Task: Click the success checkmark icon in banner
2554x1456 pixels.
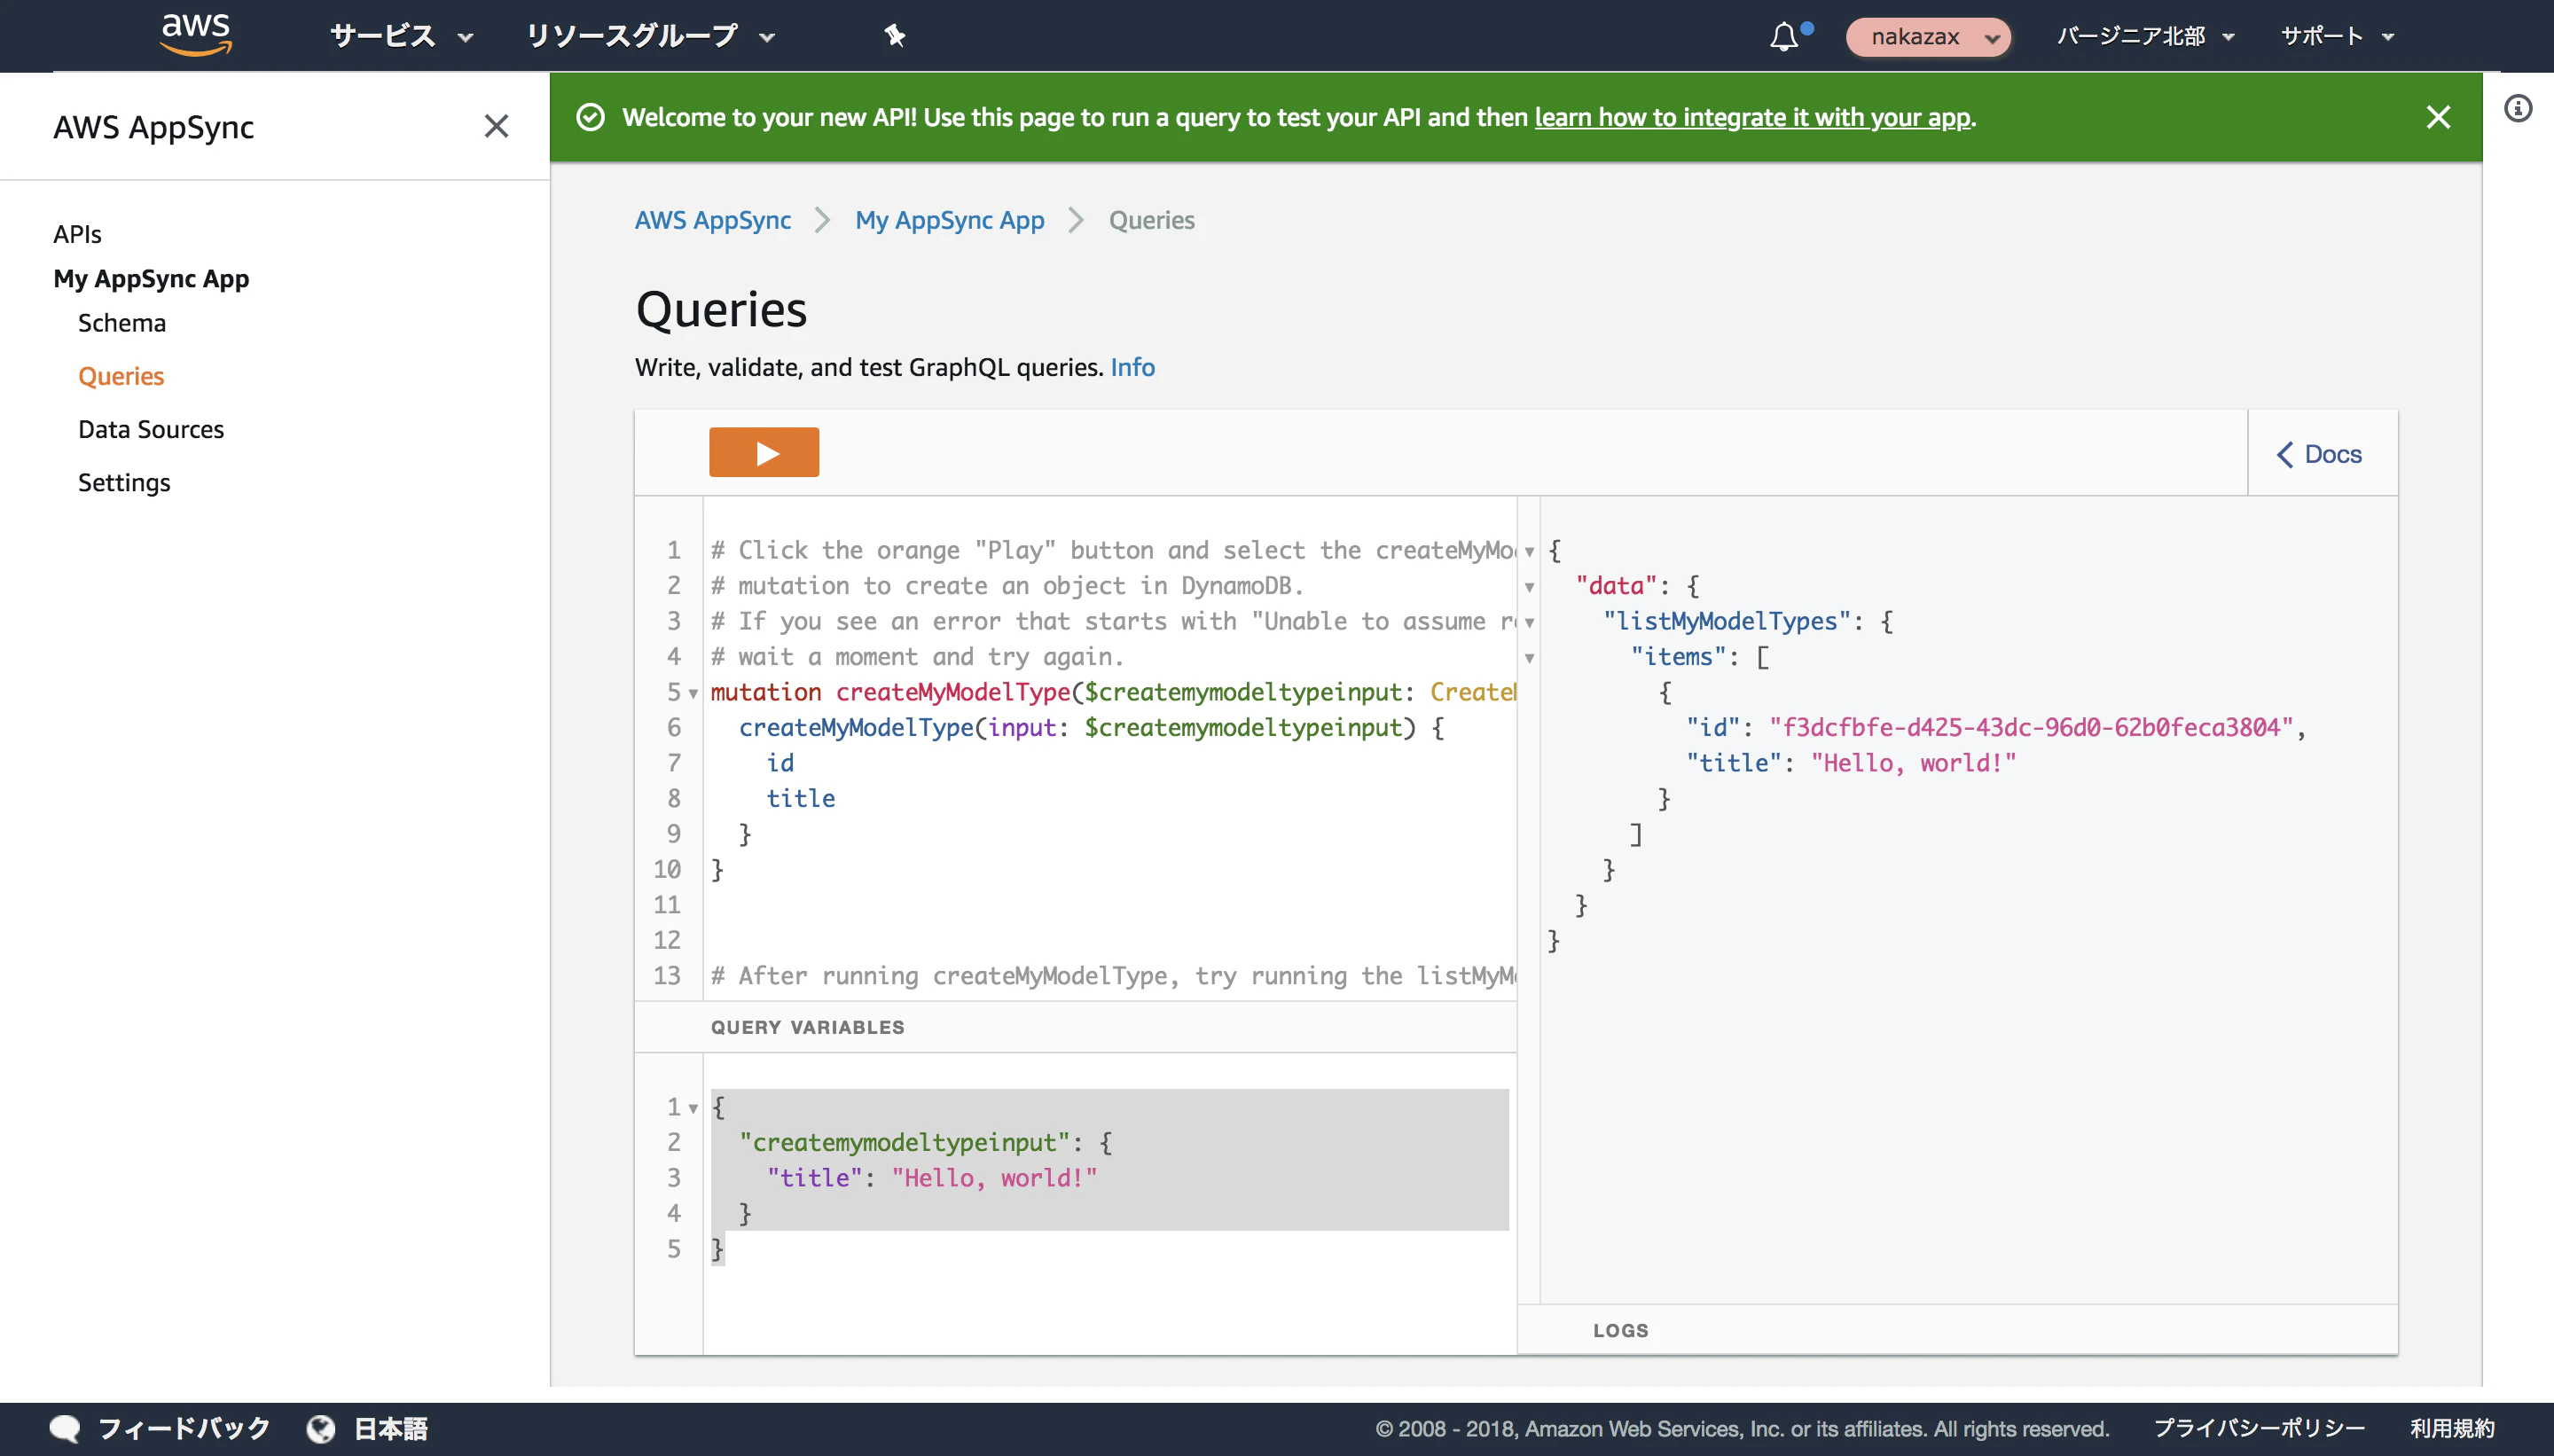Action: point(591,117)
